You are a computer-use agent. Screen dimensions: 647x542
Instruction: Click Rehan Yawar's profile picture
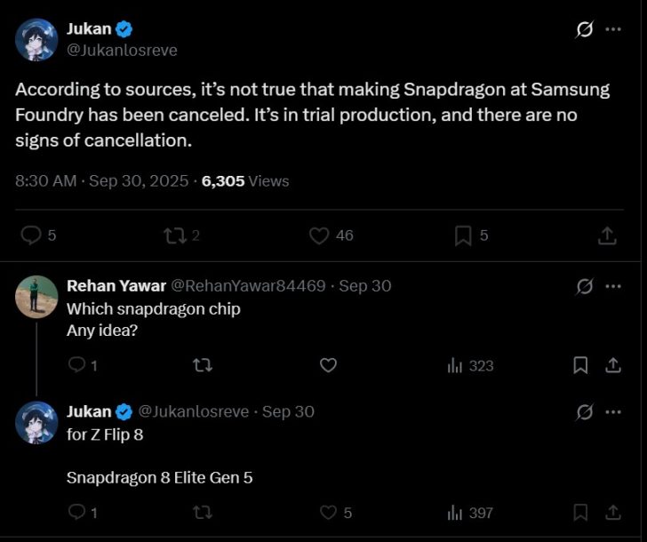(36, 297)
